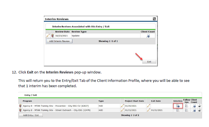Delete the 02/23/2021 interim review trash icon
209x127 pixels.
52,36
